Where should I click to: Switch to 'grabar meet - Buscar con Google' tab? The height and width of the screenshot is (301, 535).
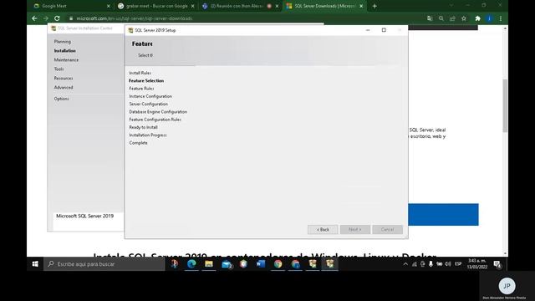tap(155, 6)
